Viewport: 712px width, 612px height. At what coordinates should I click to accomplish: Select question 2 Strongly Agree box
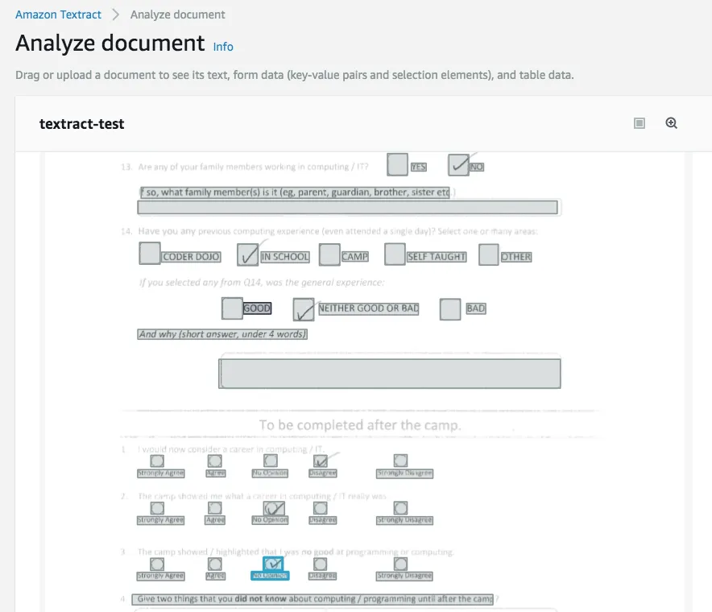point(157,508)
